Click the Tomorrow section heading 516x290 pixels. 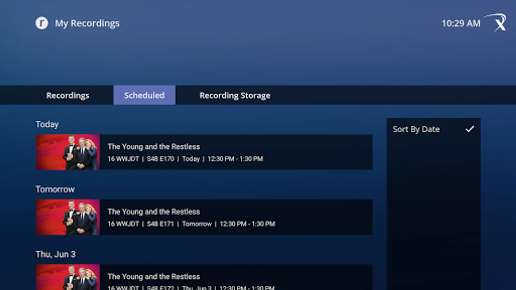click(x=55, y=189)
